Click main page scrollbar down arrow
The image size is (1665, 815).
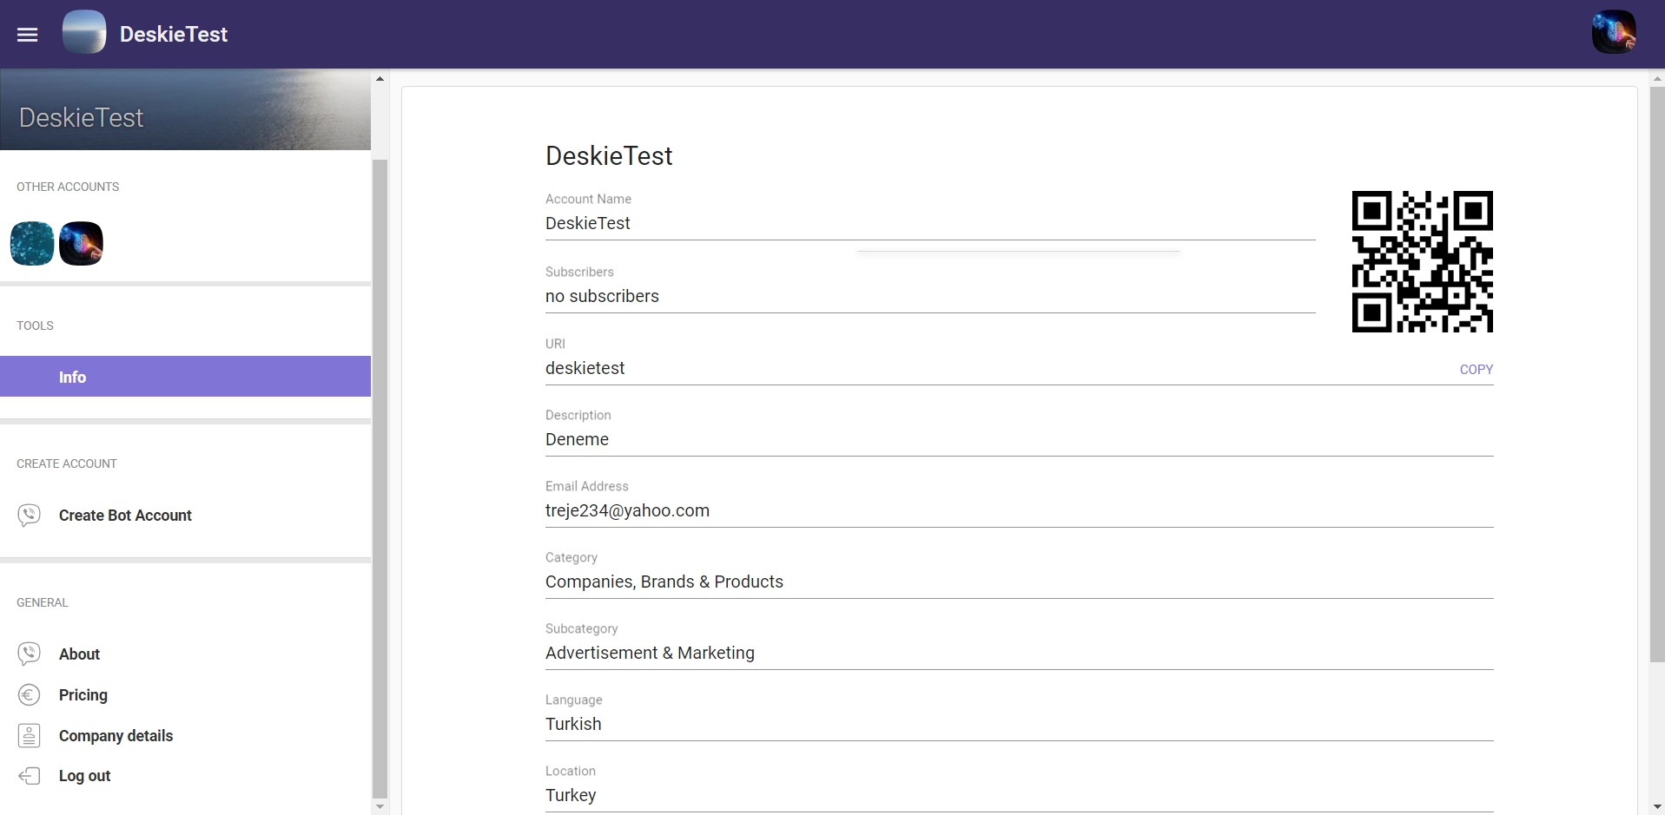1657,807
